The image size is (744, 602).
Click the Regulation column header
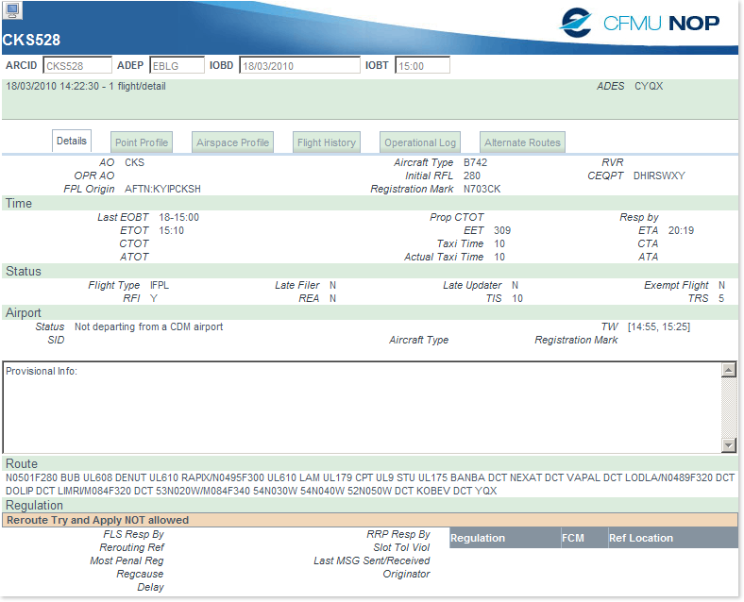pos(503,538)
